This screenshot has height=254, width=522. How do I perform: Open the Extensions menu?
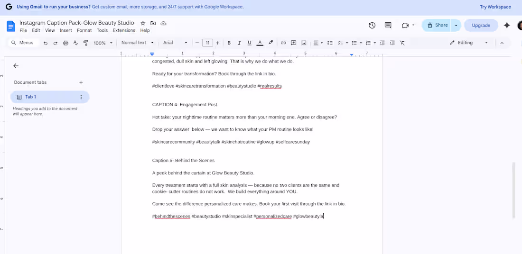[124, 30]
